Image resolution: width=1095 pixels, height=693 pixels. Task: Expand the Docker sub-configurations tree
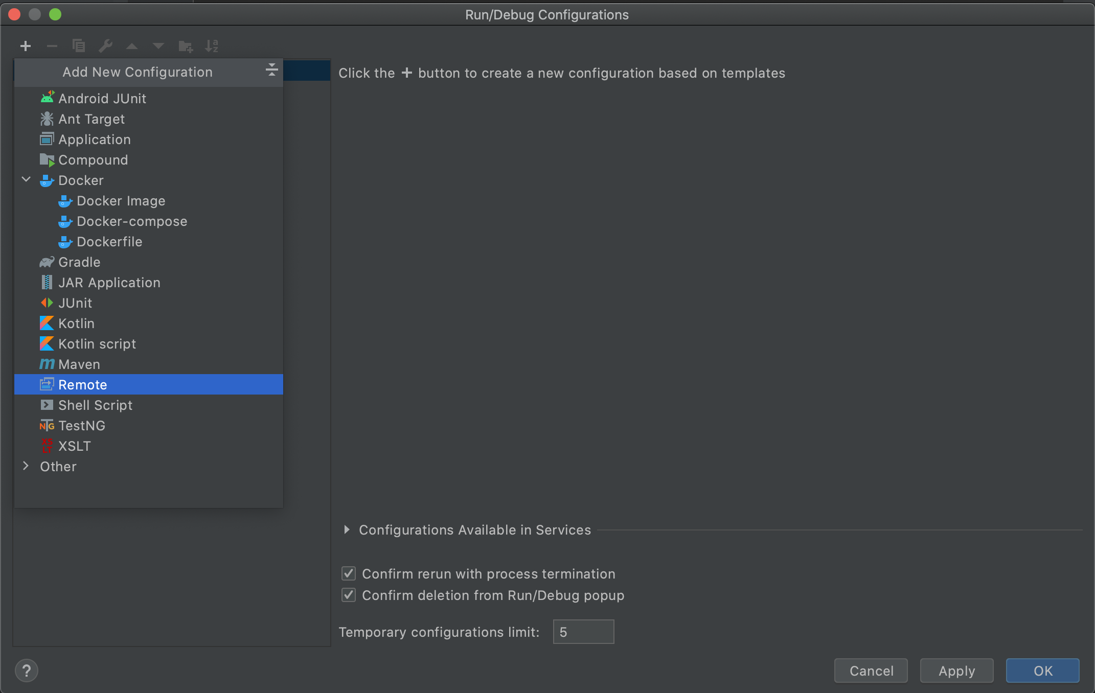[27, 179]
